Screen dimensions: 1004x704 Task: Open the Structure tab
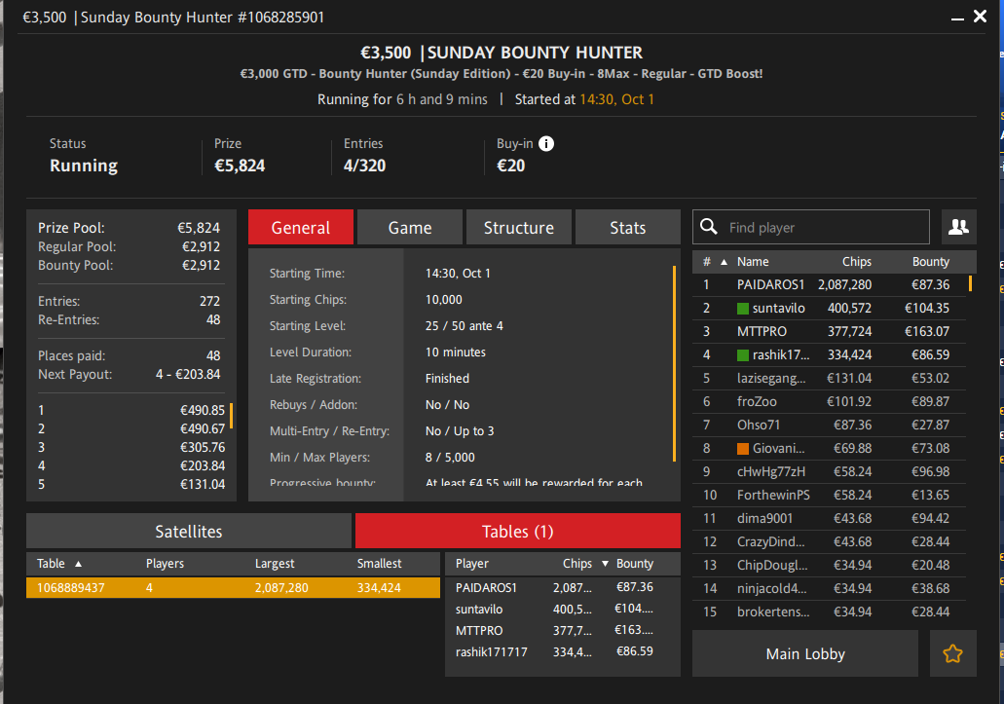tap(519, 227)
